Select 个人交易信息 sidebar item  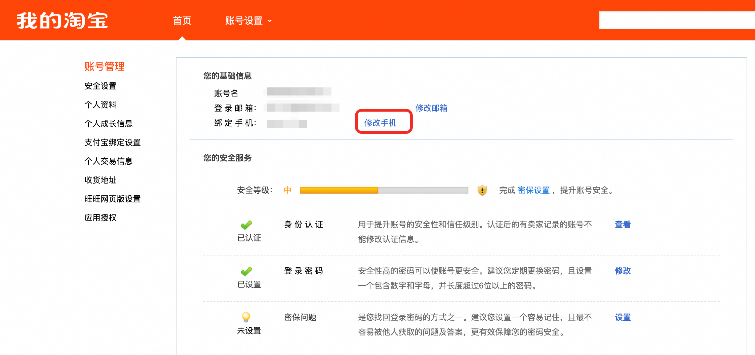[109, 161]
